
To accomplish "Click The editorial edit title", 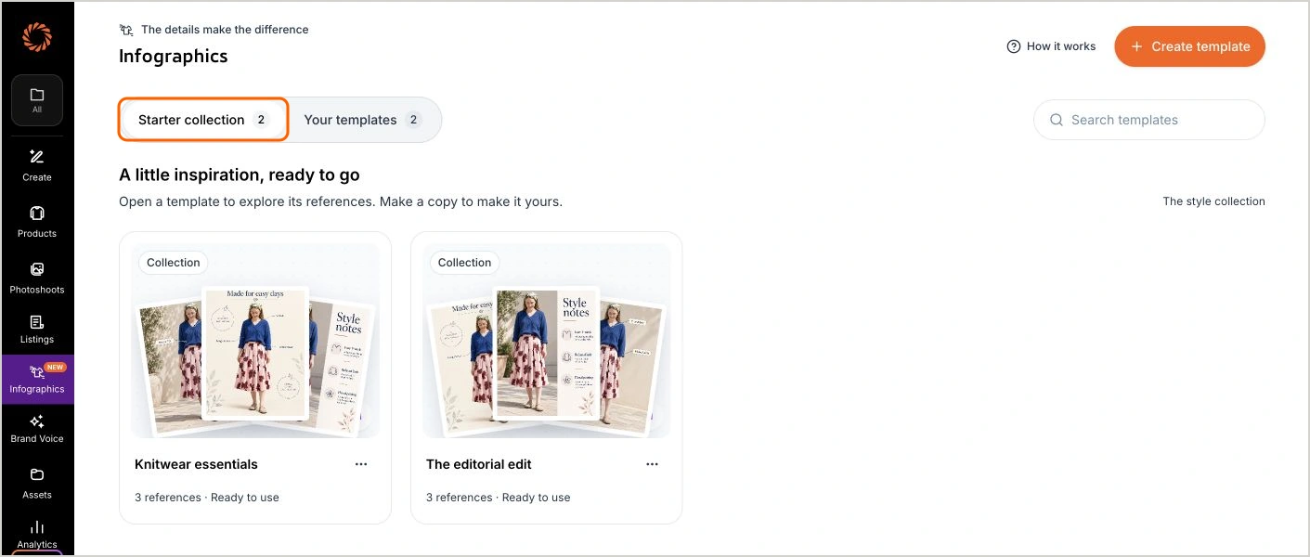I will click(479, 464).
